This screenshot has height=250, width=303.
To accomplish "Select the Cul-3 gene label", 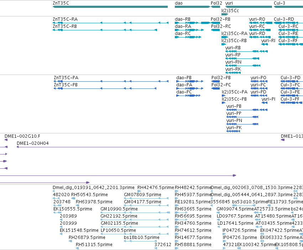I will pos(280,3).
